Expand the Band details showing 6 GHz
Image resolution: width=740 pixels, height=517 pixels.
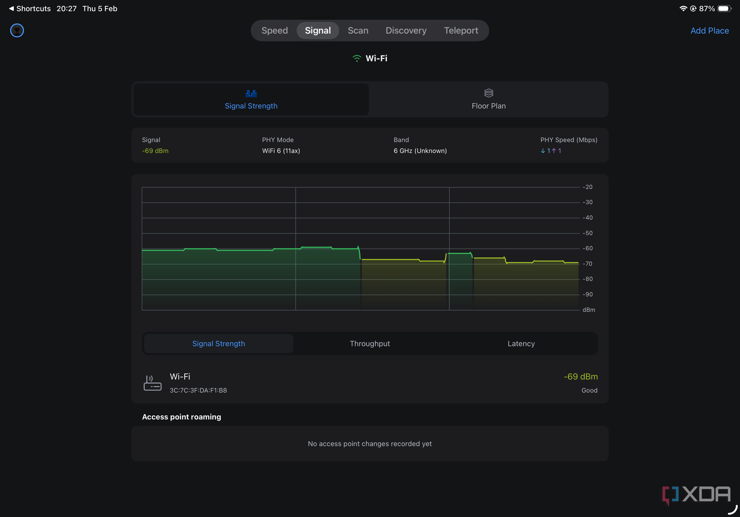pos(420,145)
